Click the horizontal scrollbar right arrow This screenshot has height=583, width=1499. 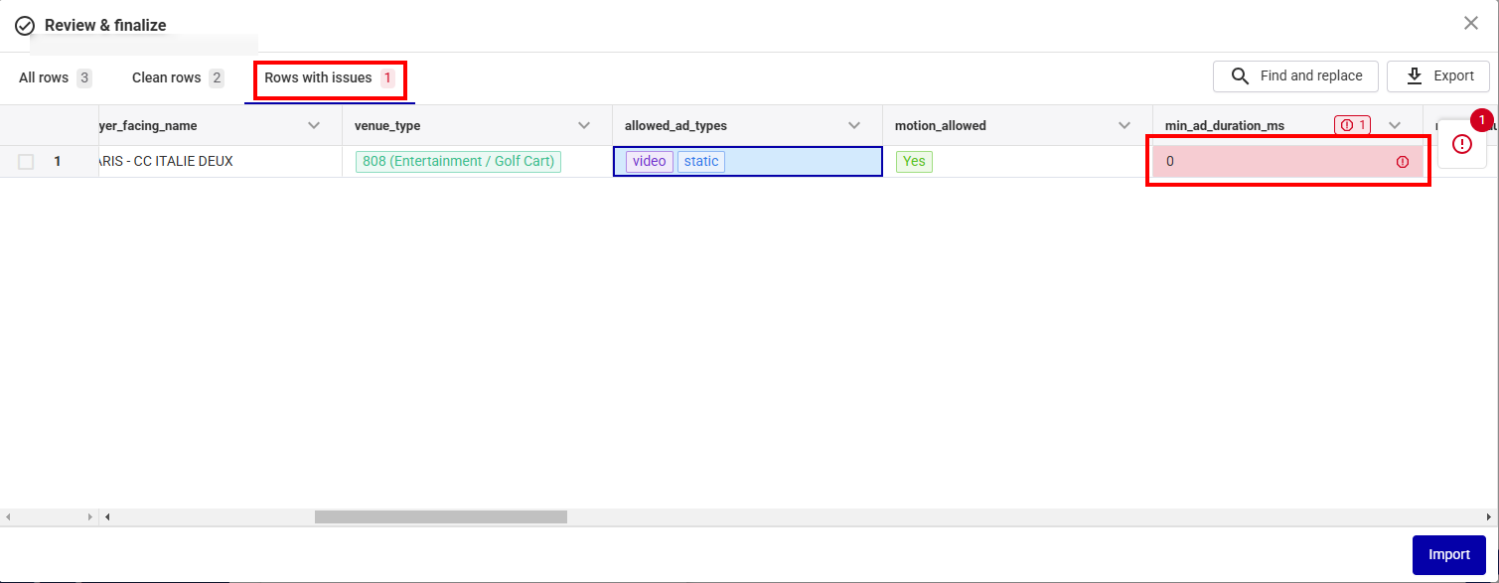pyautogui.click(x=1488, y=516)
